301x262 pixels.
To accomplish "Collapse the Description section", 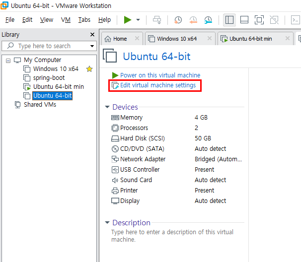I will click(107, 222).
